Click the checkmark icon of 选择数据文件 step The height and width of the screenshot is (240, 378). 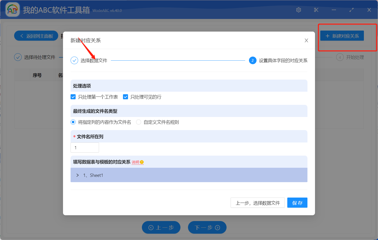[x=74, y=60]
